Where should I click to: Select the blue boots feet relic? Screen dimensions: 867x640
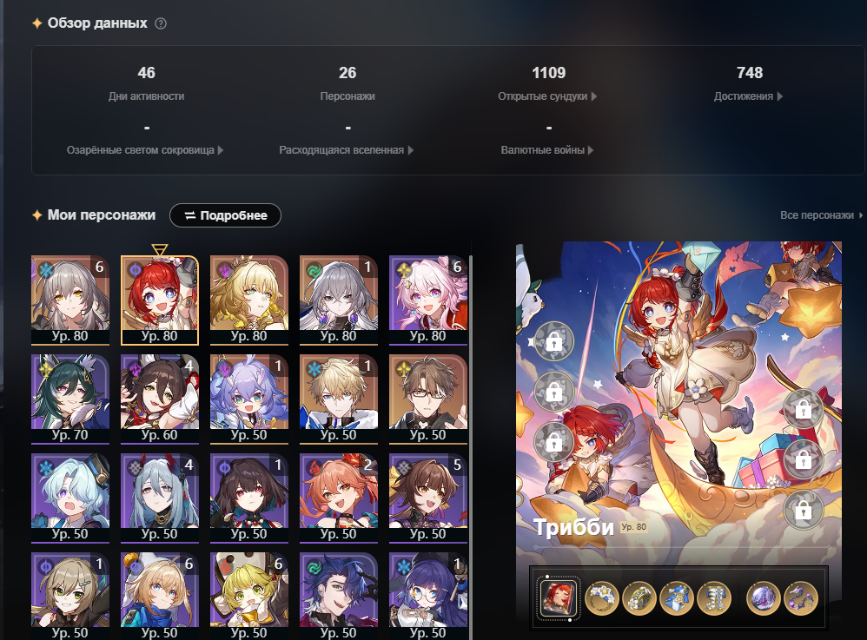click(x=714, y=598)
